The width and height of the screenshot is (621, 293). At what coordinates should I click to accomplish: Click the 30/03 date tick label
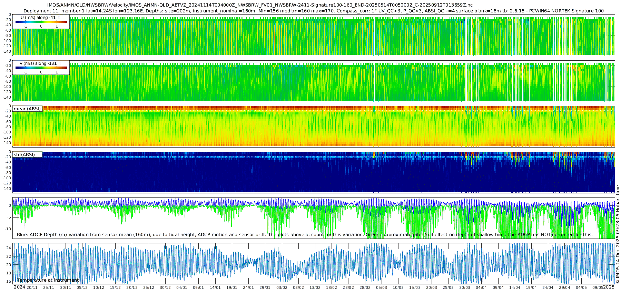pyautogui.click(x=465, y=287)
